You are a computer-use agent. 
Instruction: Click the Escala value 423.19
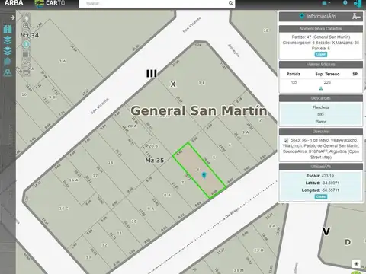(x=327, y=176)
